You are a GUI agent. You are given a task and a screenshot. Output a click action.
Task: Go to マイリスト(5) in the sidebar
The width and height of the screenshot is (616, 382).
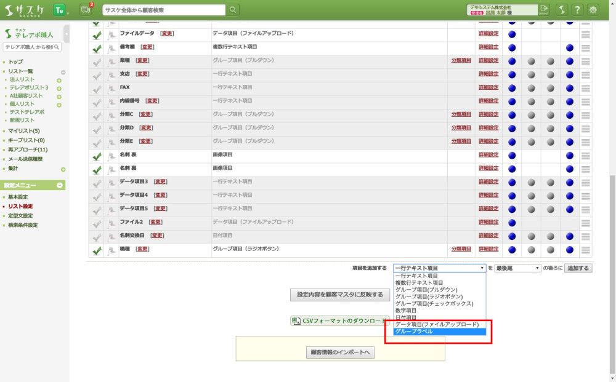point(24,131)
